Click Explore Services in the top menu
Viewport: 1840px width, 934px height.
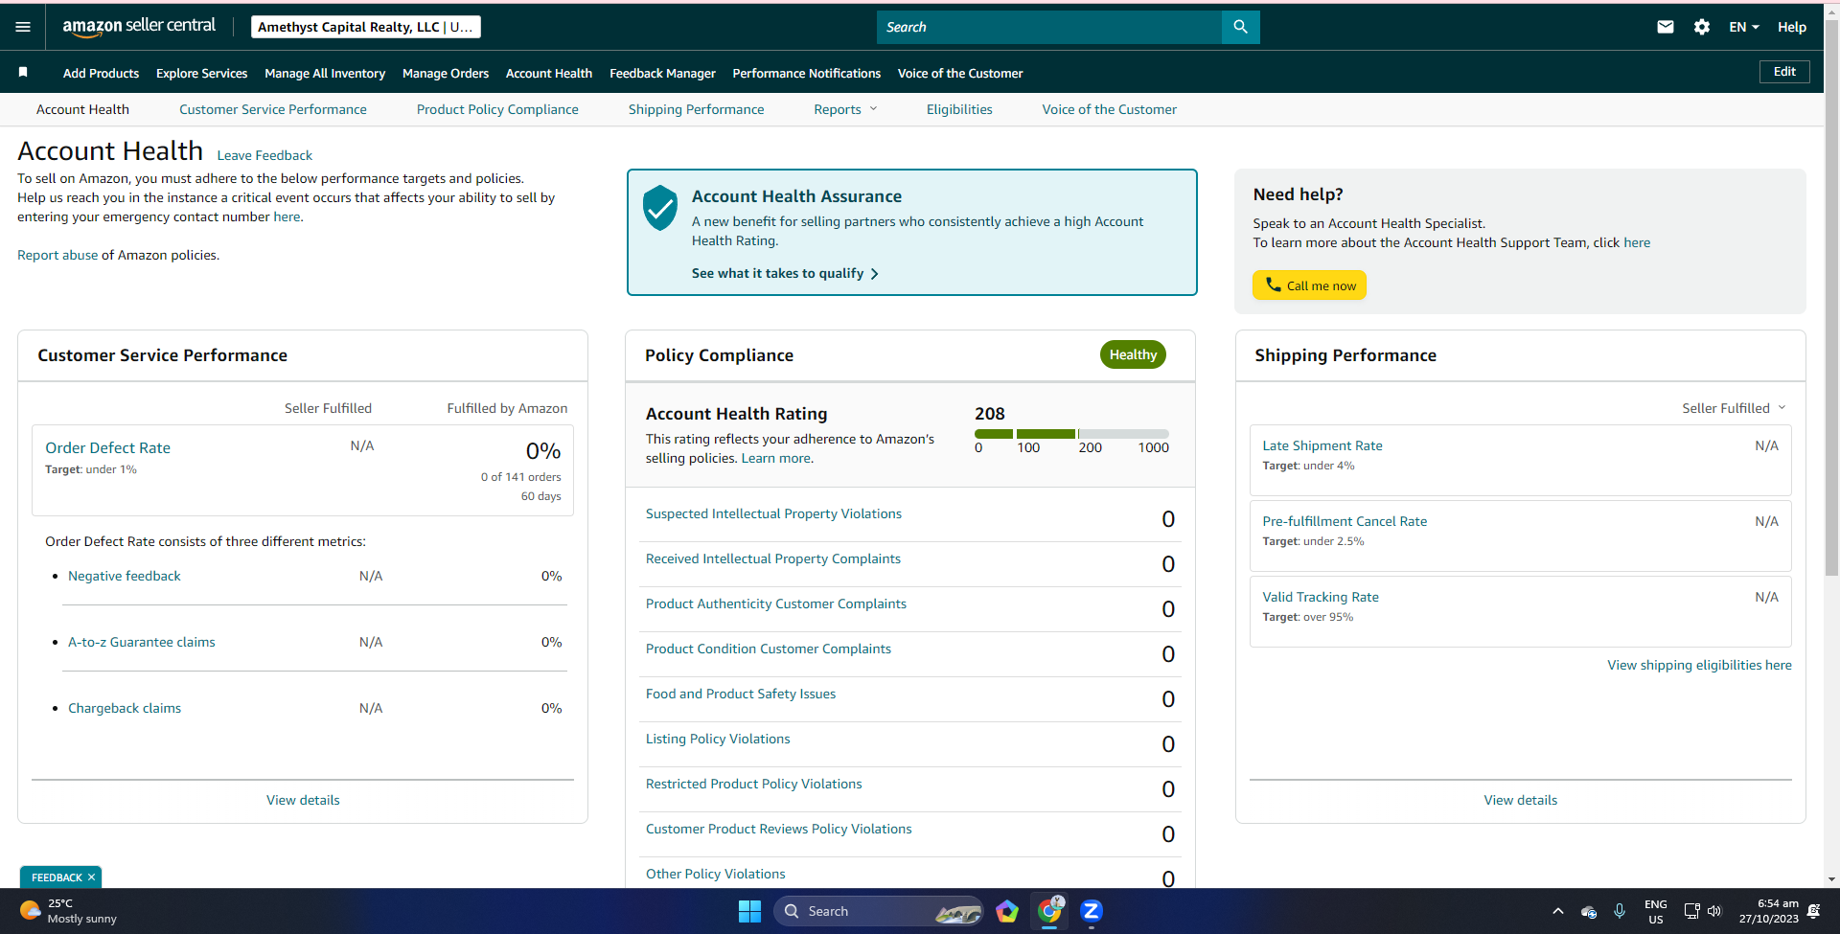click(x=201, y=73)
